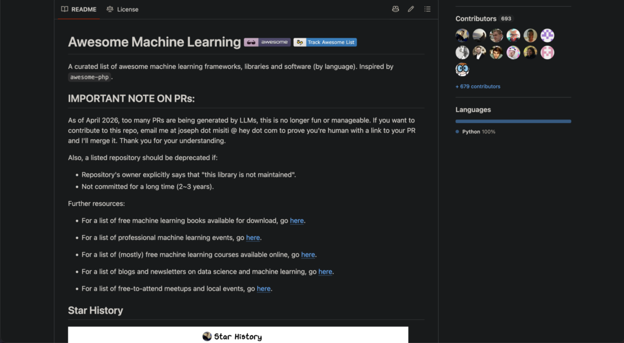The image size is (624, 343).
Task: Open the bald, glasses-wearing contributor avatar
Action: tap(513, 35)
